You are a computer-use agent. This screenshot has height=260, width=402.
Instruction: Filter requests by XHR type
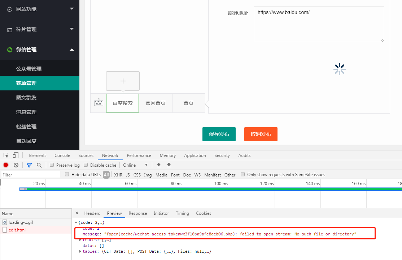click(118, 175)
